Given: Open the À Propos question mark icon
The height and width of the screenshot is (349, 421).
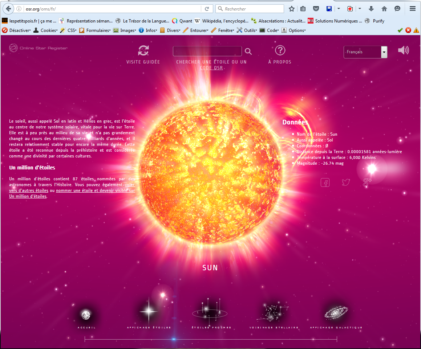Looking at the screenshot, I should 280,51.
